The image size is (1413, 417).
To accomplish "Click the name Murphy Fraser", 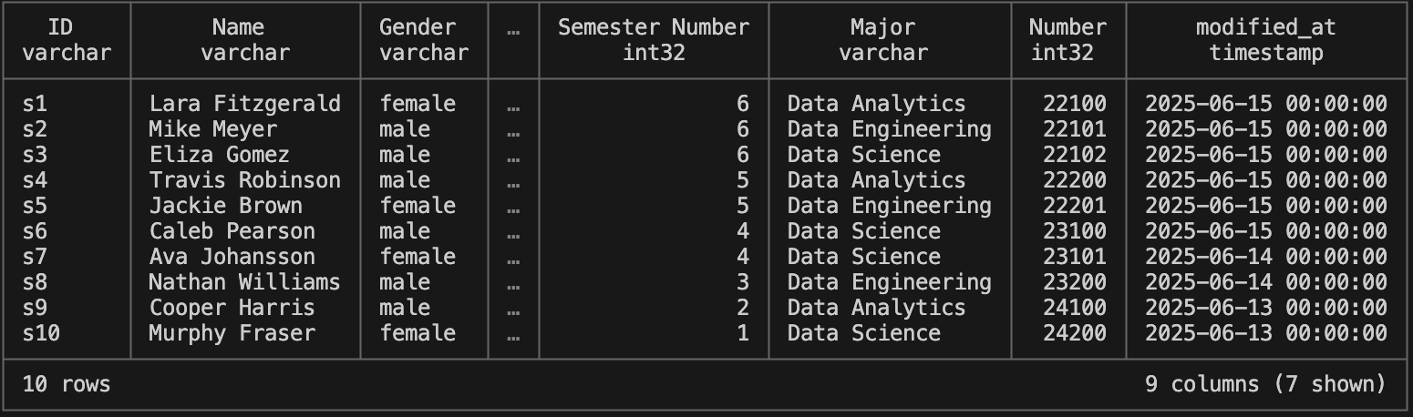I will coord(232,333).
